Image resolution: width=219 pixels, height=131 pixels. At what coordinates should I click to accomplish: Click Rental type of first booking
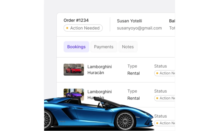click(x=134, y=73)
